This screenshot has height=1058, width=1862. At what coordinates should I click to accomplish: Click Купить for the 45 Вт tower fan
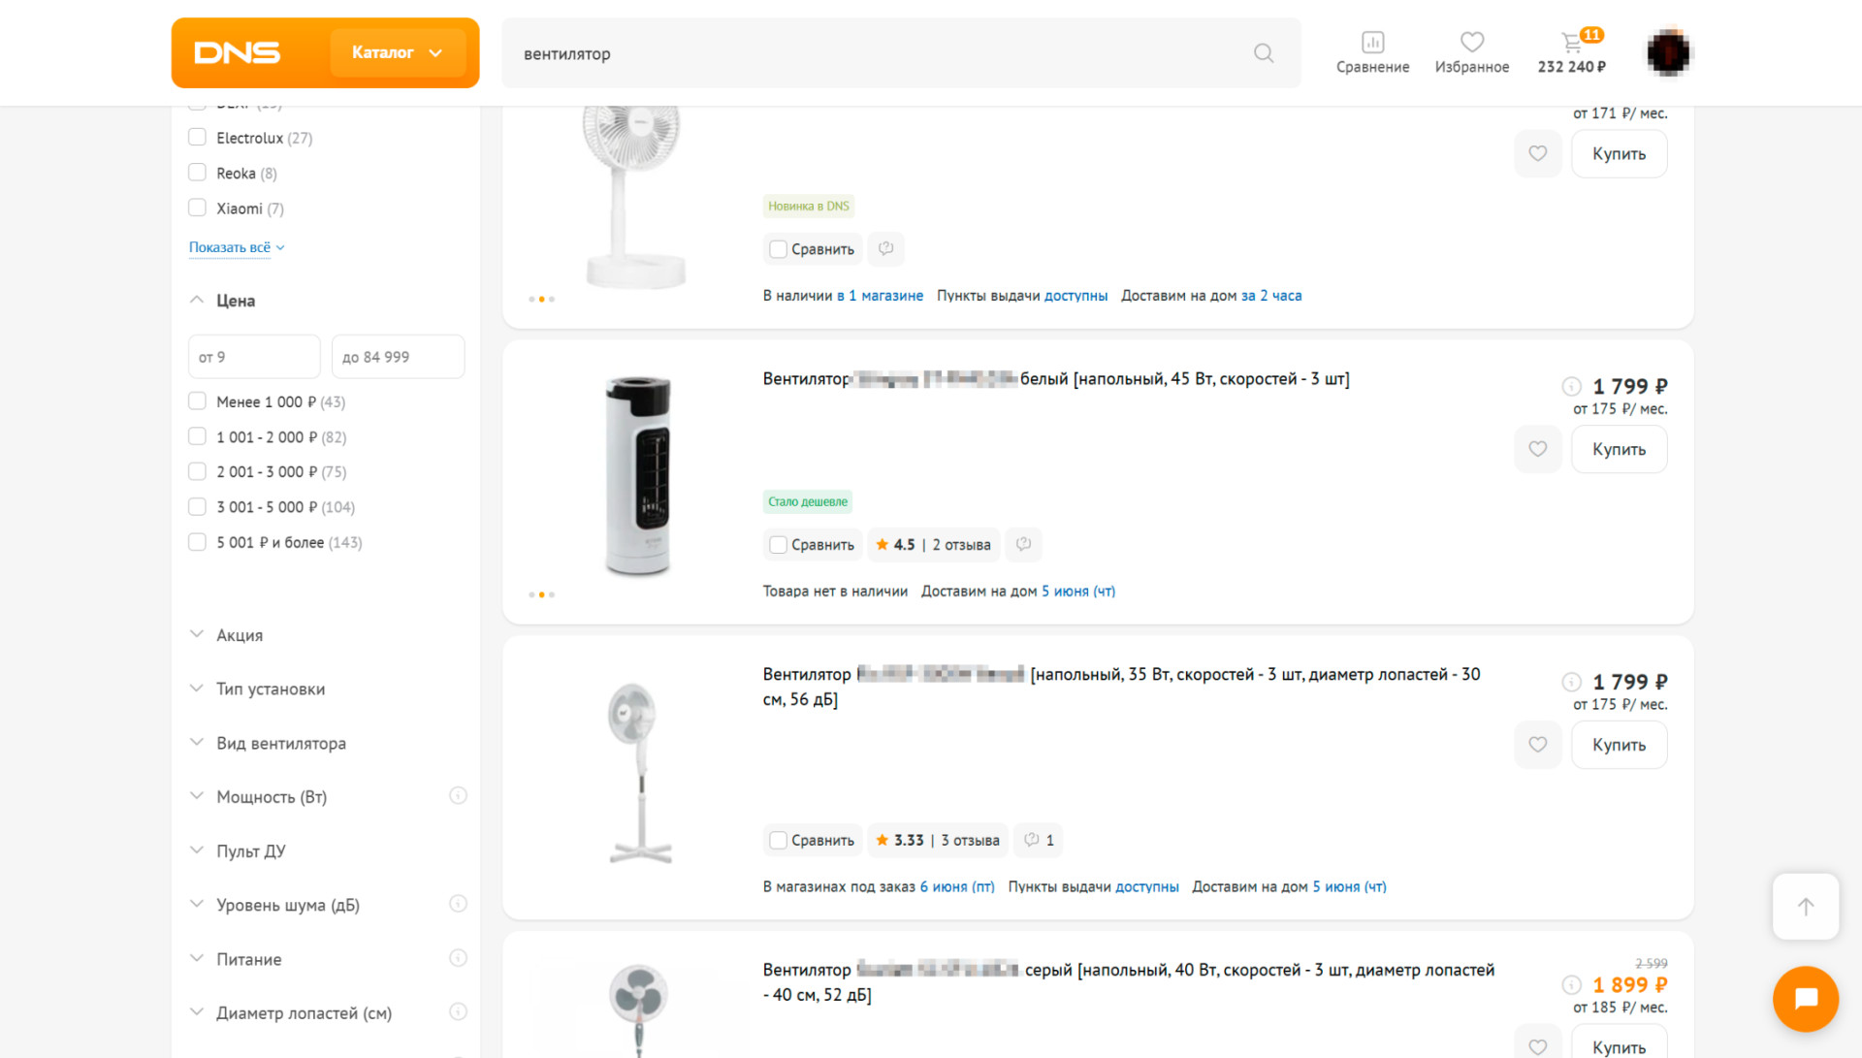(x=1619, y=449)
